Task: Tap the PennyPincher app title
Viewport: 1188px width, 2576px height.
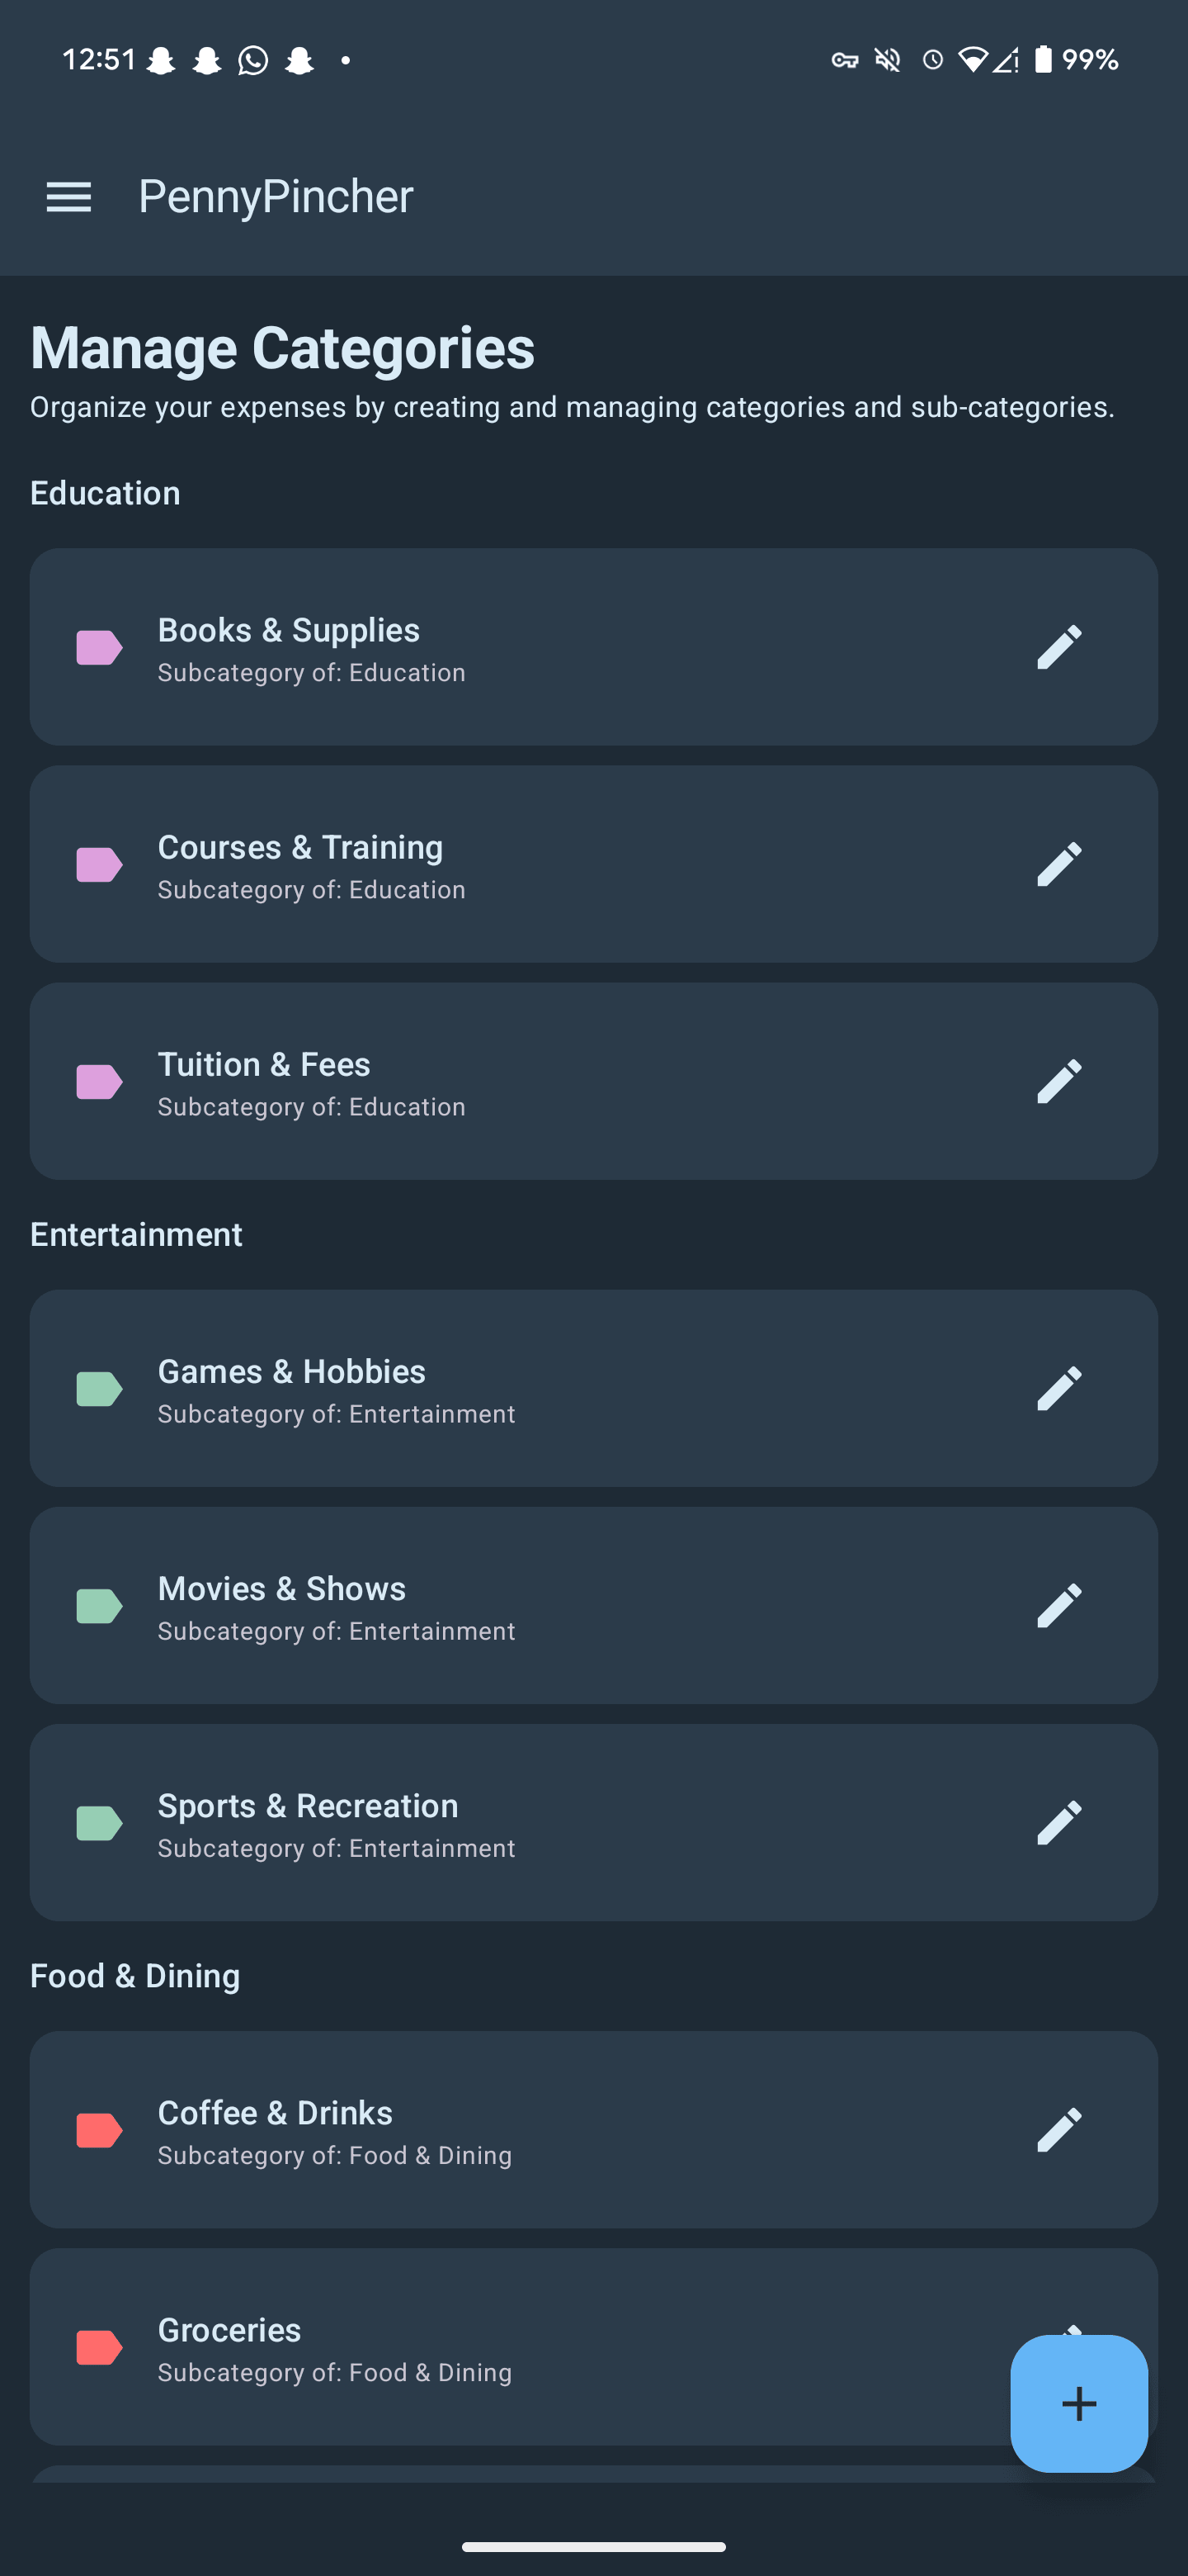Action: [276, 196]
